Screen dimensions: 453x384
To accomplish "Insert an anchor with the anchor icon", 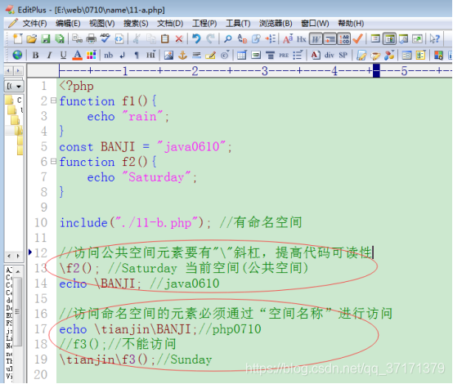I will tap(182, 55).
